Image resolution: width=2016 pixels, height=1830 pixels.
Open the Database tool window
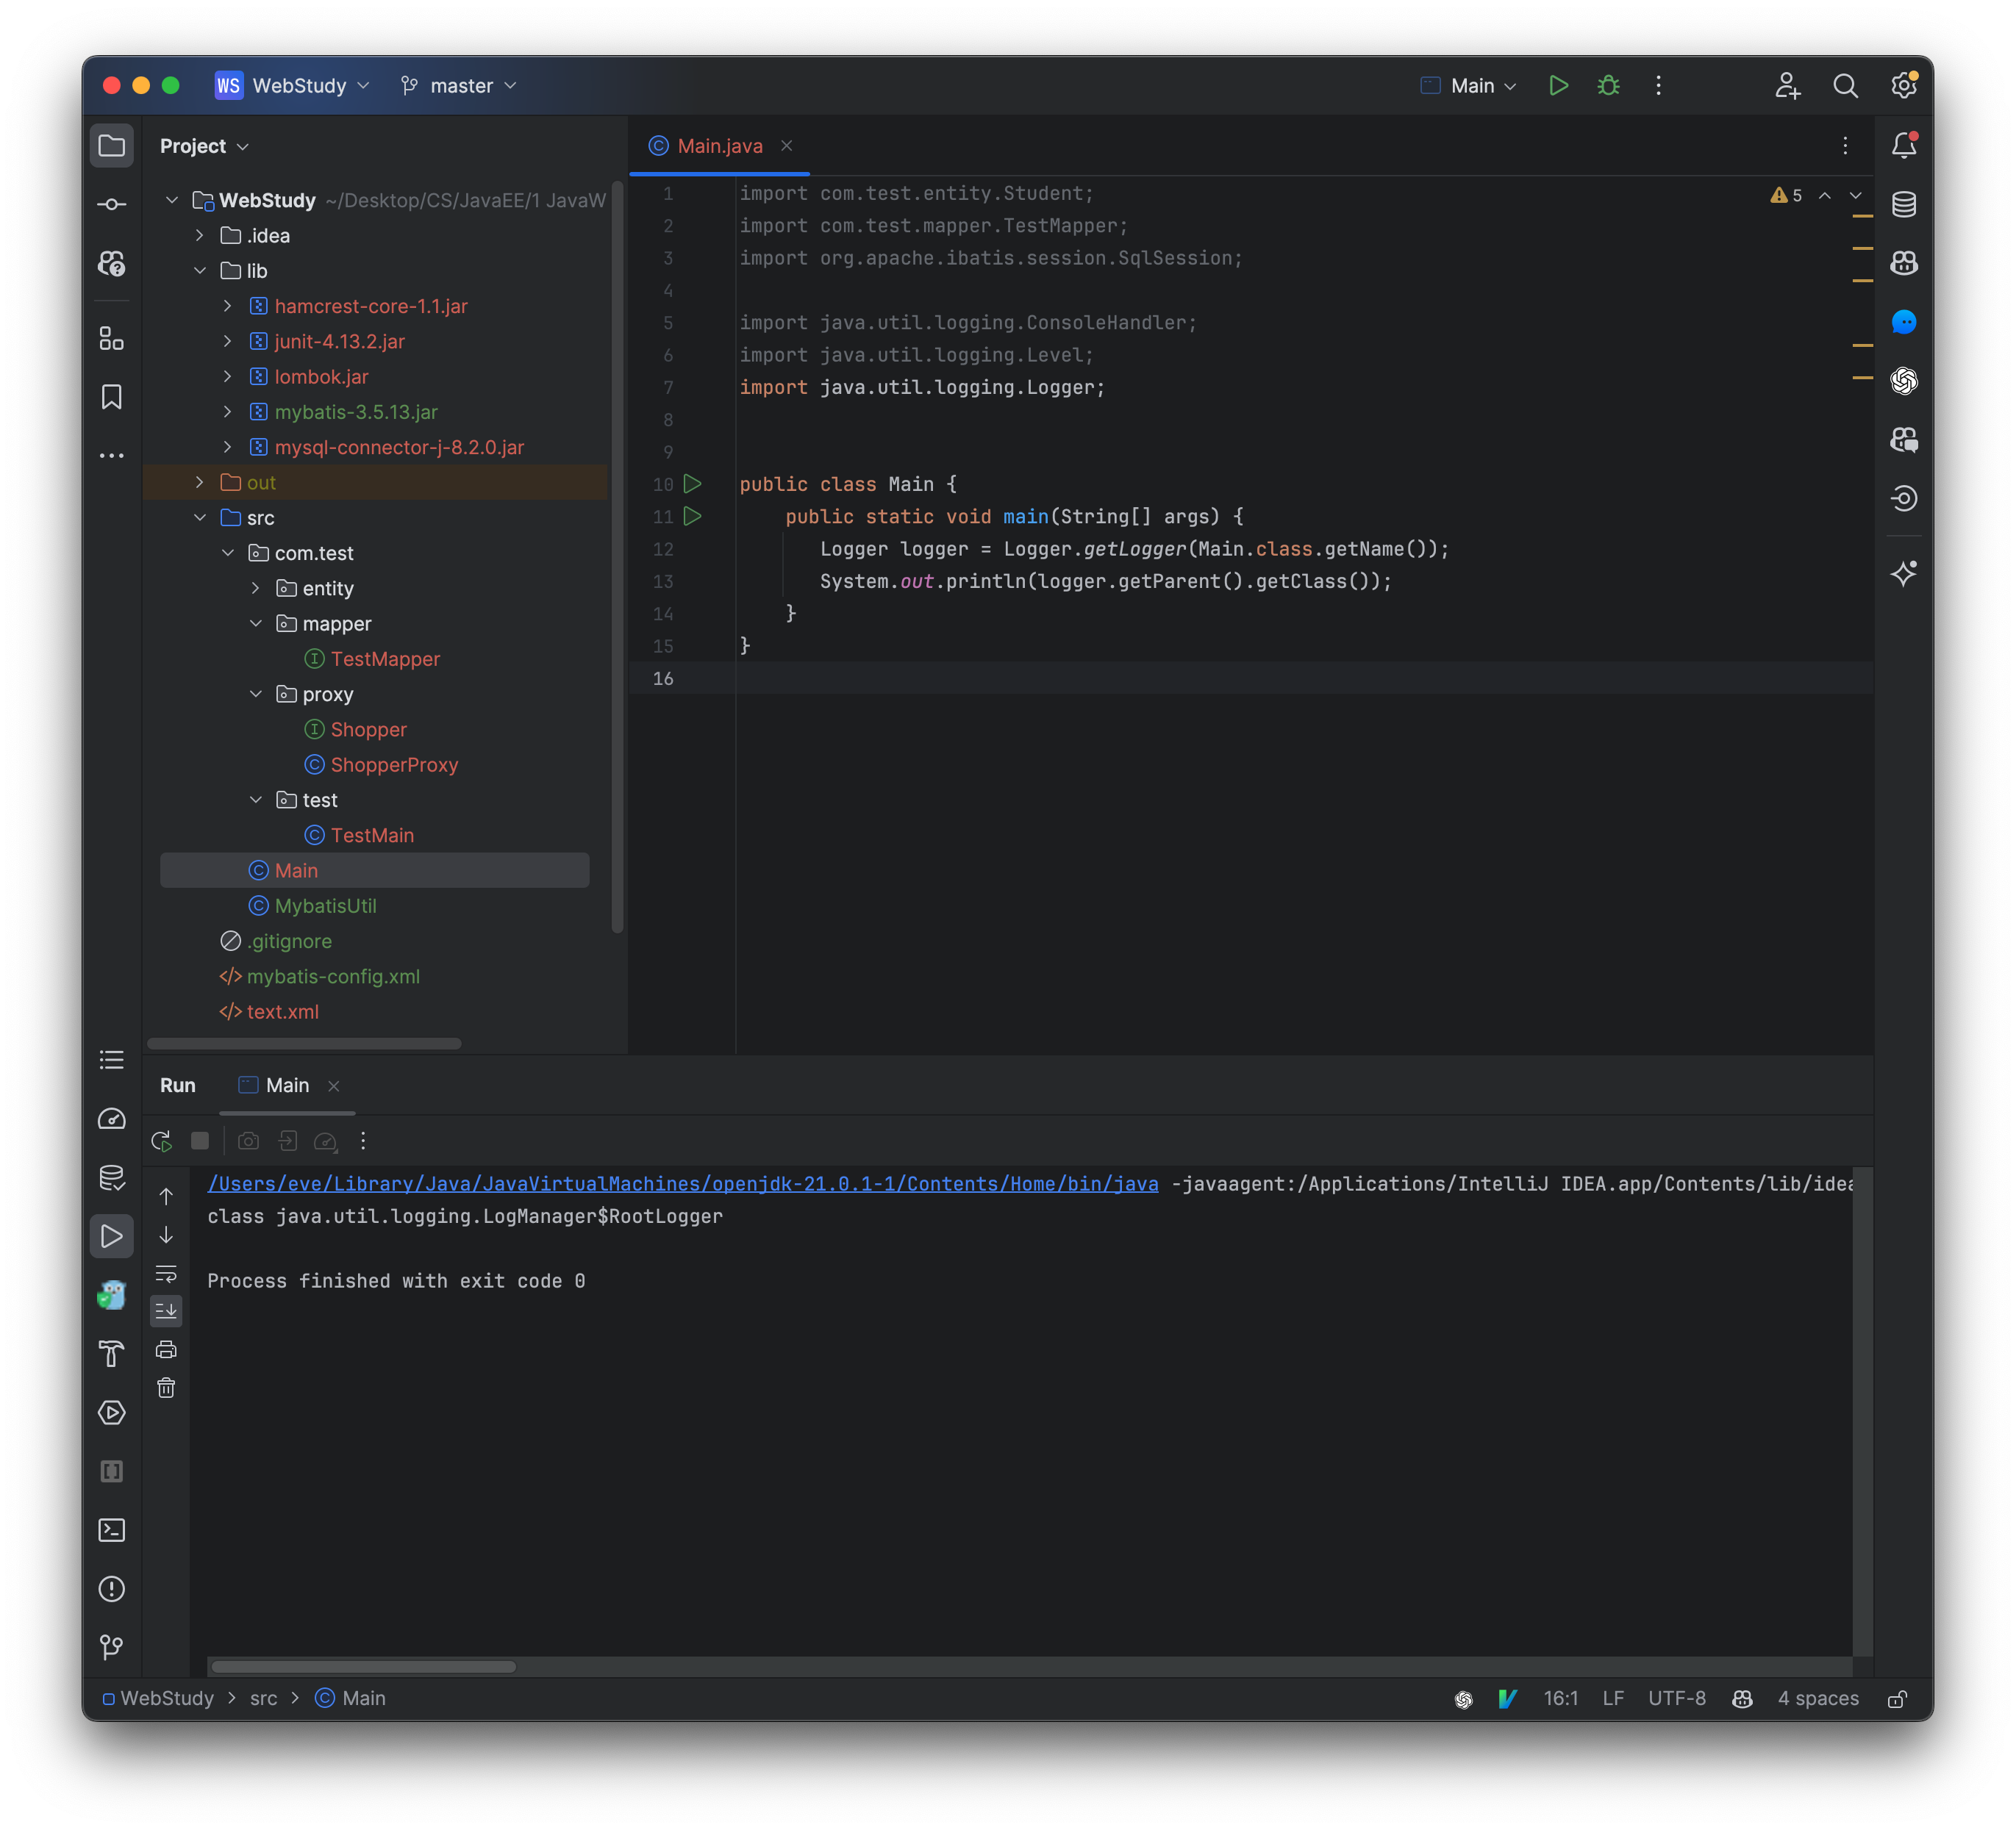click(x=1904, y=204)
